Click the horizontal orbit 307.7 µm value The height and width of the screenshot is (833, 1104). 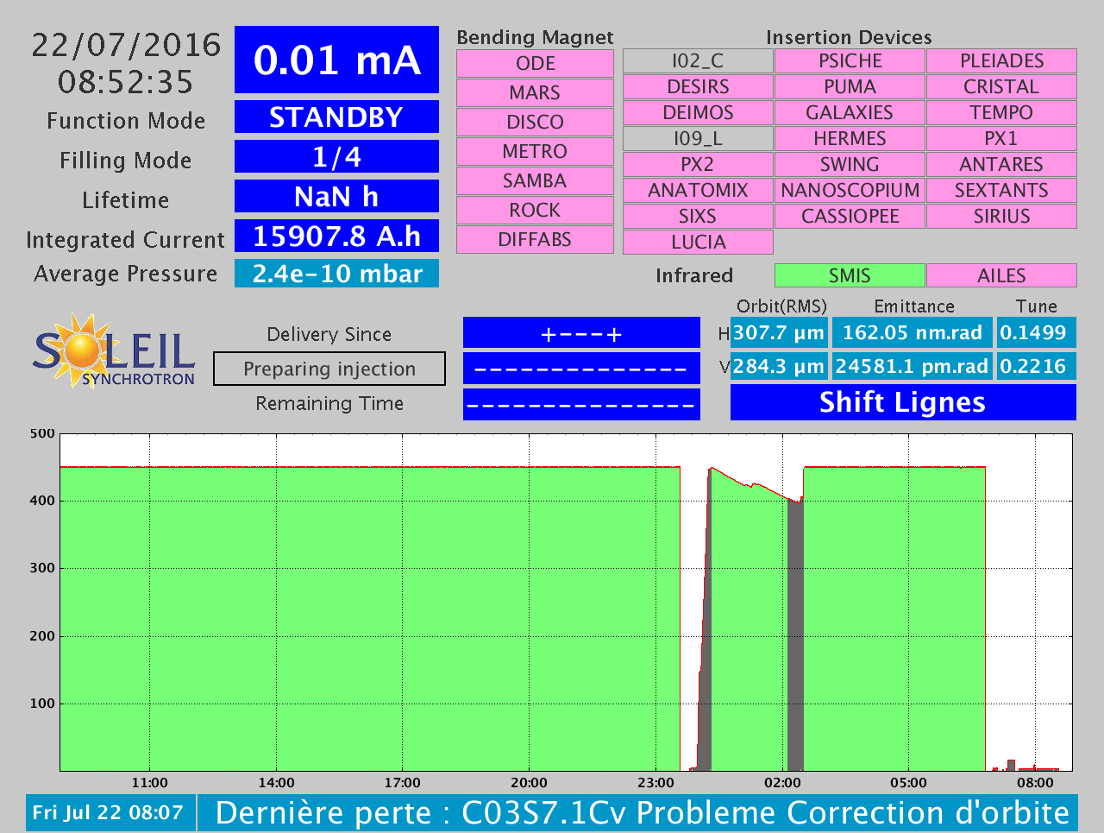point(779,332)
